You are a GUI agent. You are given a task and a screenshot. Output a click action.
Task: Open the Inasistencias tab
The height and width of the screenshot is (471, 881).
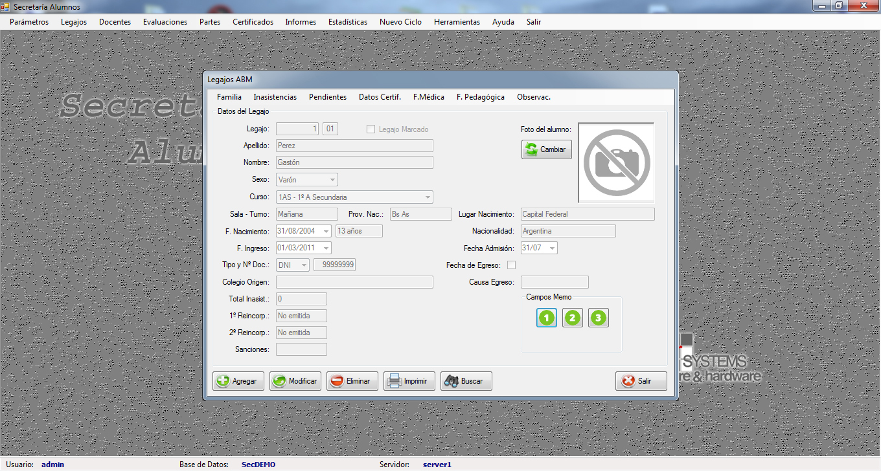[x=275, y=97]
